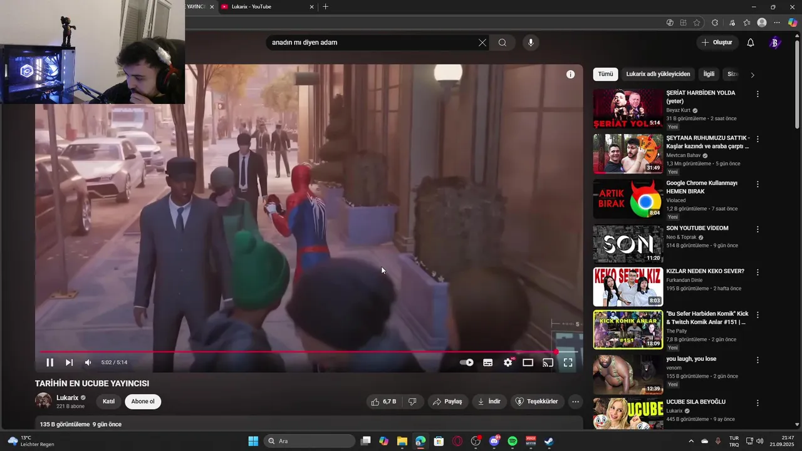Switch to theater mode
Screen dimensions: 802x451
pyautogui.click(x=528, y=363)
